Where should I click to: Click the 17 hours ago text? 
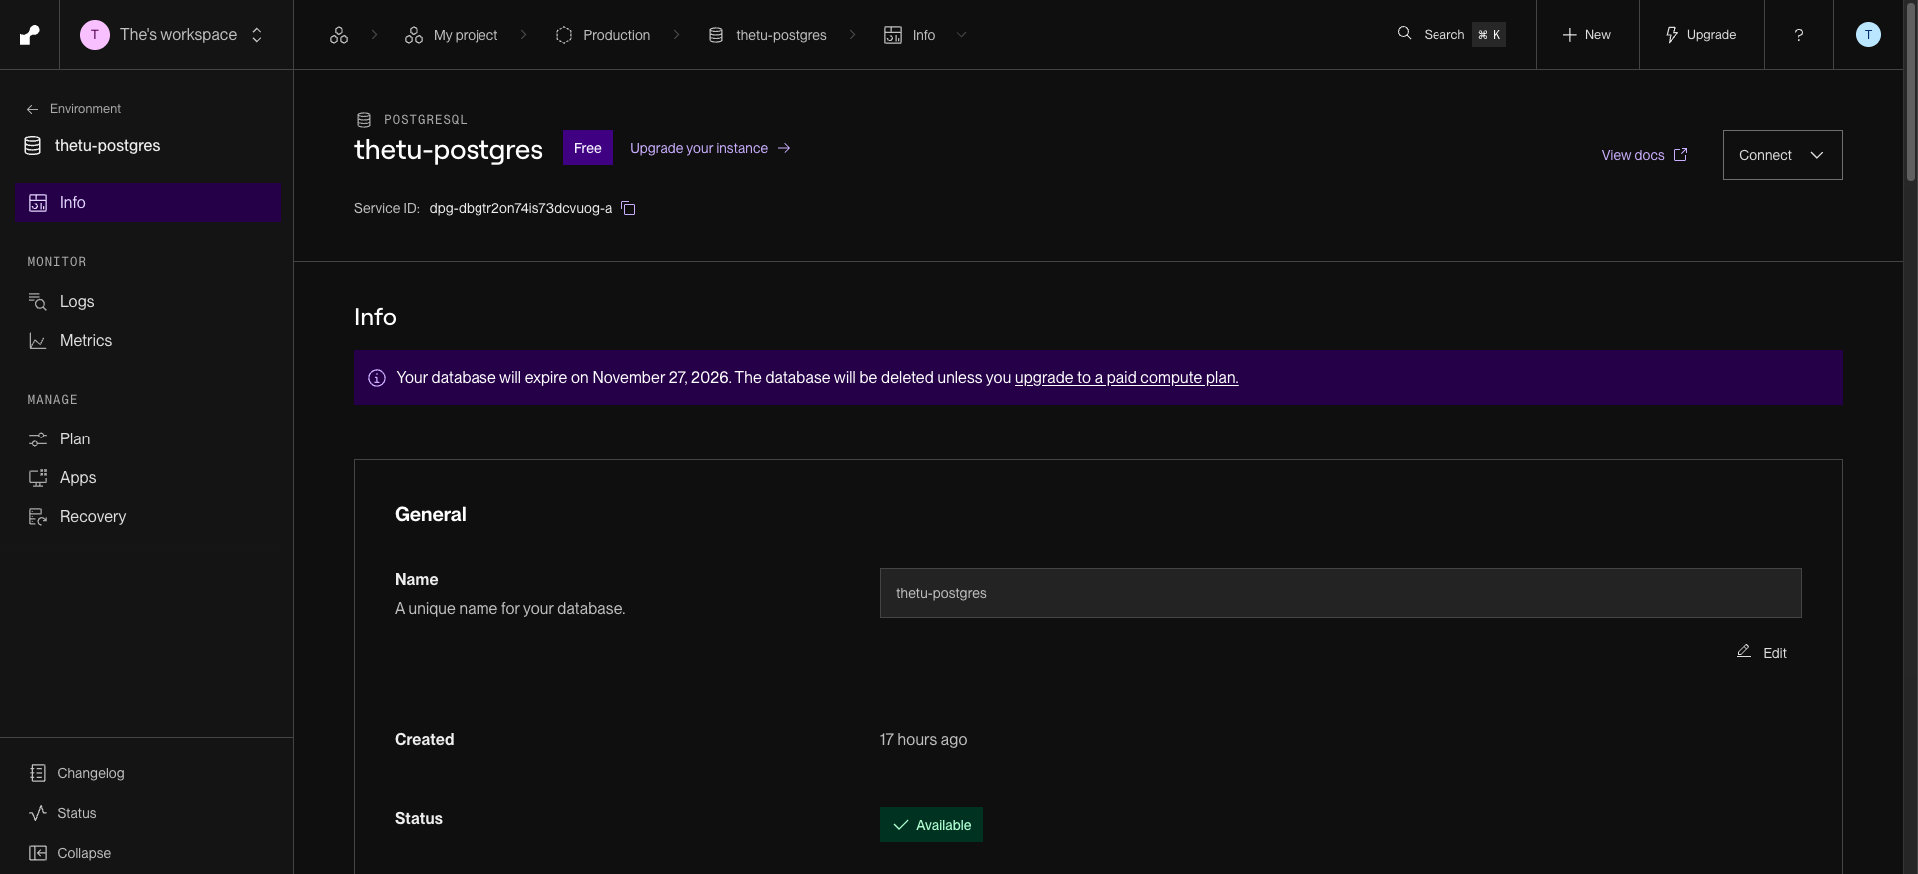(x=923, y=740)
